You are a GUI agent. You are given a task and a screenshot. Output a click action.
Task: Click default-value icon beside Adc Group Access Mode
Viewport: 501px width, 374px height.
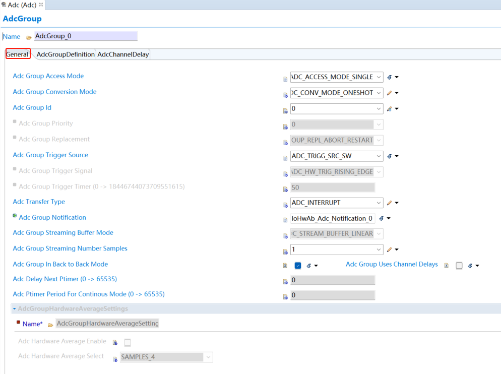(389, 78)
